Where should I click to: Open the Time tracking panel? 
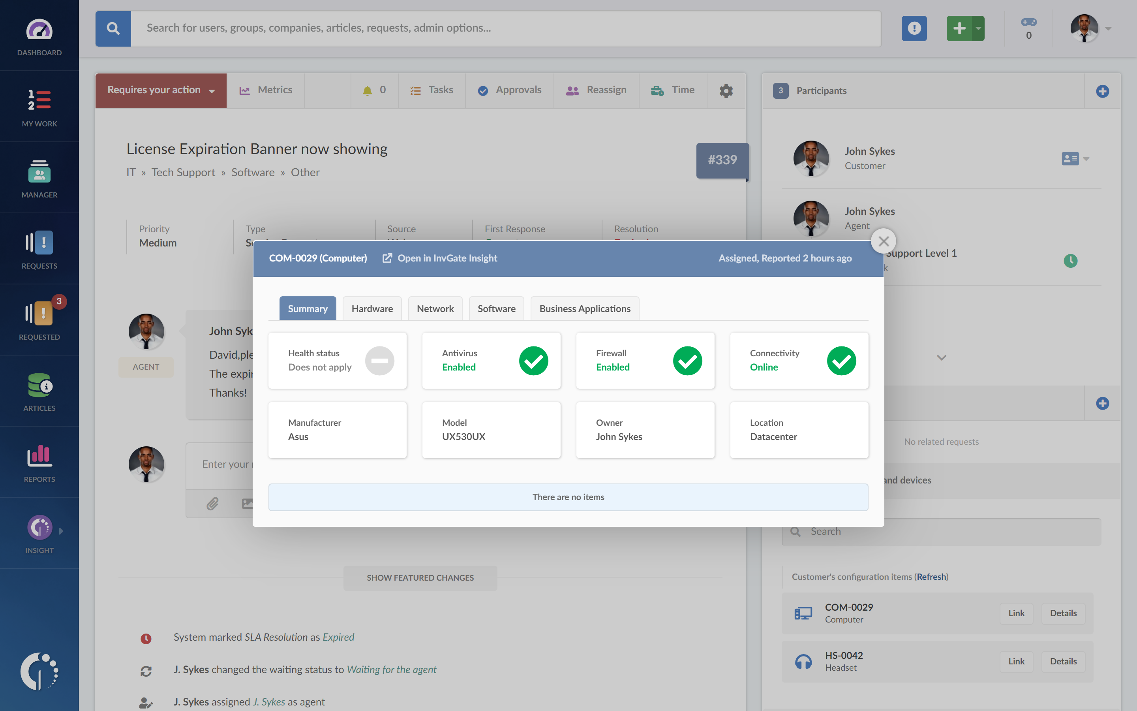[673, 90]
